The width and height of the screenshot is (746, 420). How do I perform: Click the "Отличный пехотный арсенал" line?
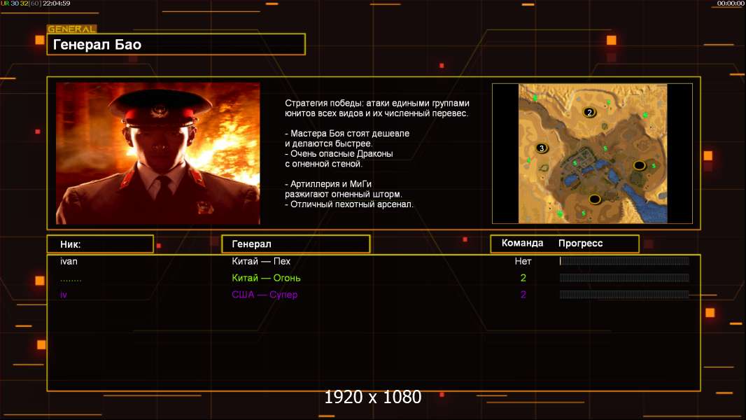(x=349, y=204)
